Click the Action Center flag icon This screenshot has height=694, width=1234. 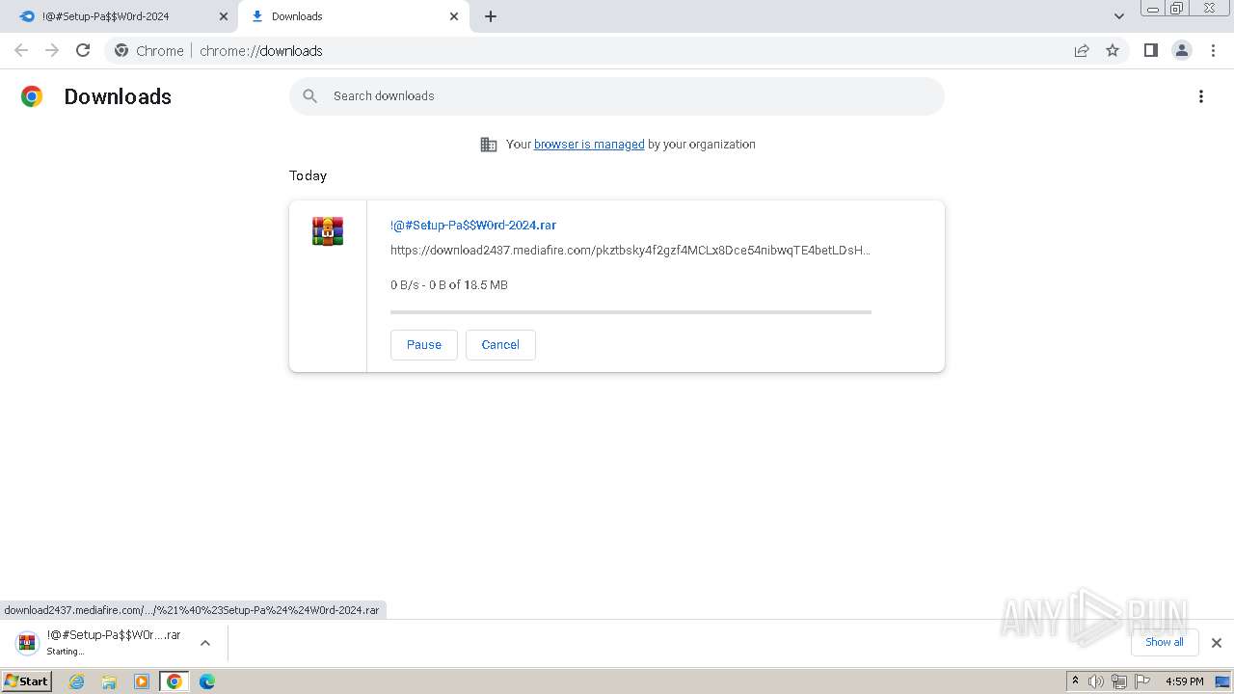pos(1142,681)
